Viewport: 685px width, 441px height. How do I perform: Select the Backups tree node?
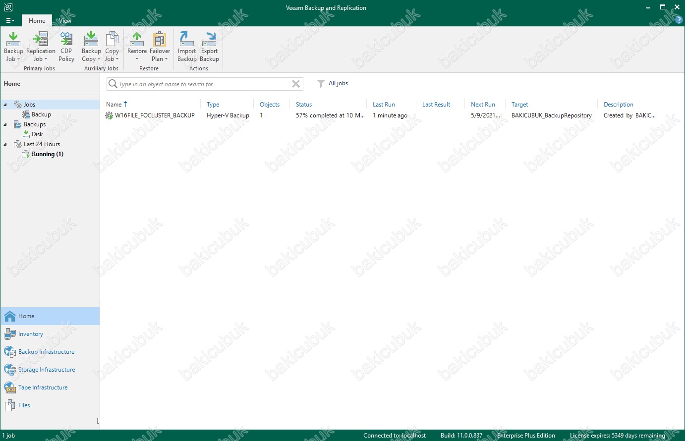[34, 124]
